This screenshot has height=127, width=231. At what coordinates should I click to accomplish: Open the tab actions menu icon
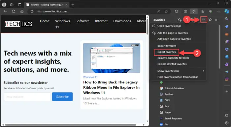pyautogui.click(x=19, y=5)
